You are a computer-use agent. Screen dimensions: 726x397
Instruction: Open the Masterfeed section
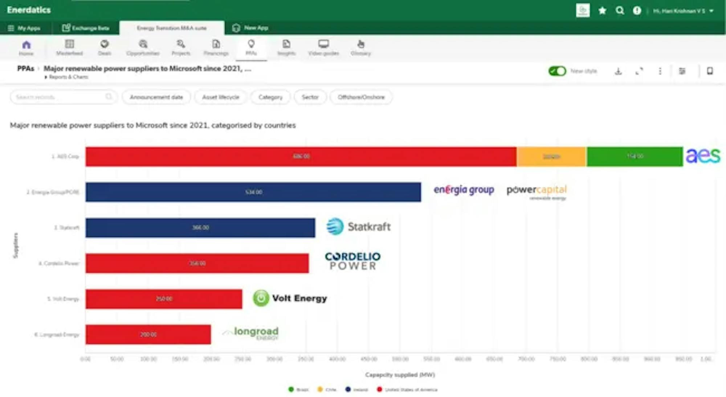point(69,47)
